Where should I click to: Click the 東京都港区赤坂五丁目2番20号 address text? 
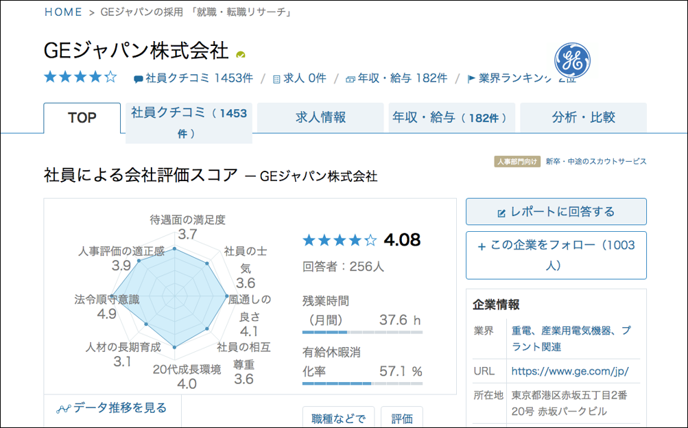coord(569,403)
